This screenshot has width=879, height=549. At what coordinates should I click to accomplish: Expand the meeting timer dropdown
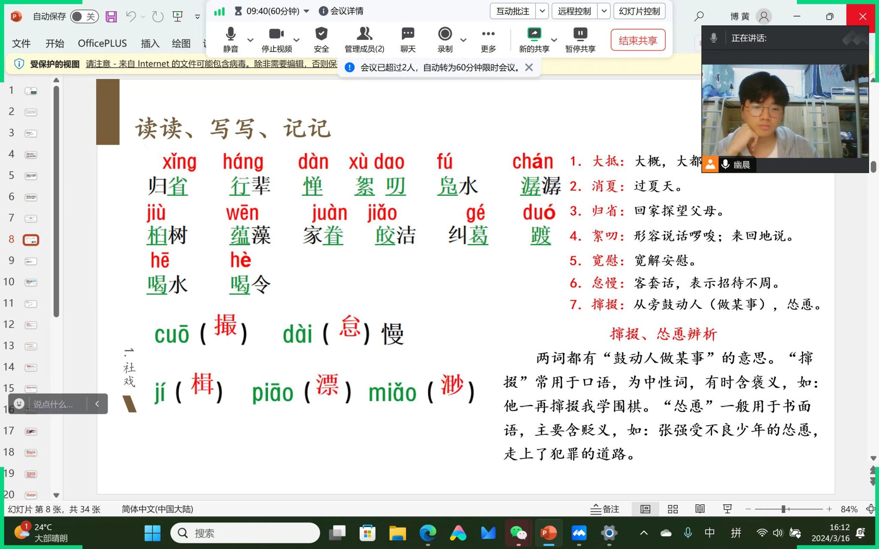[x=306, y=11]
